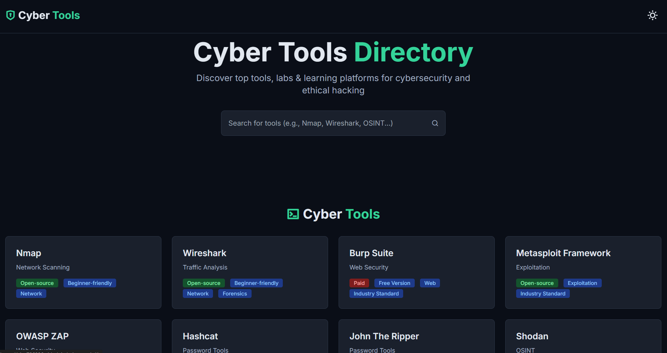
Task: Click the Exploitation tag on Metasploit Framework
Action: point(582,283)
